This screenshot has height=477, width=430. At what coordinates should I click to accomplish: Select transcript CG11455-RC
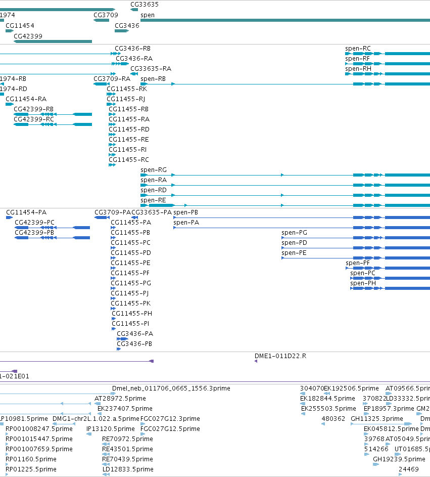pyautogui.click(x=112, y=165)
